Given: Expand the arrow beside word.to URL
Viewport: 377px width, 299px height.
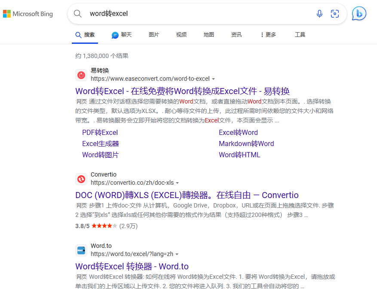Looking at the screenshot, I should (x=178, y=254).
